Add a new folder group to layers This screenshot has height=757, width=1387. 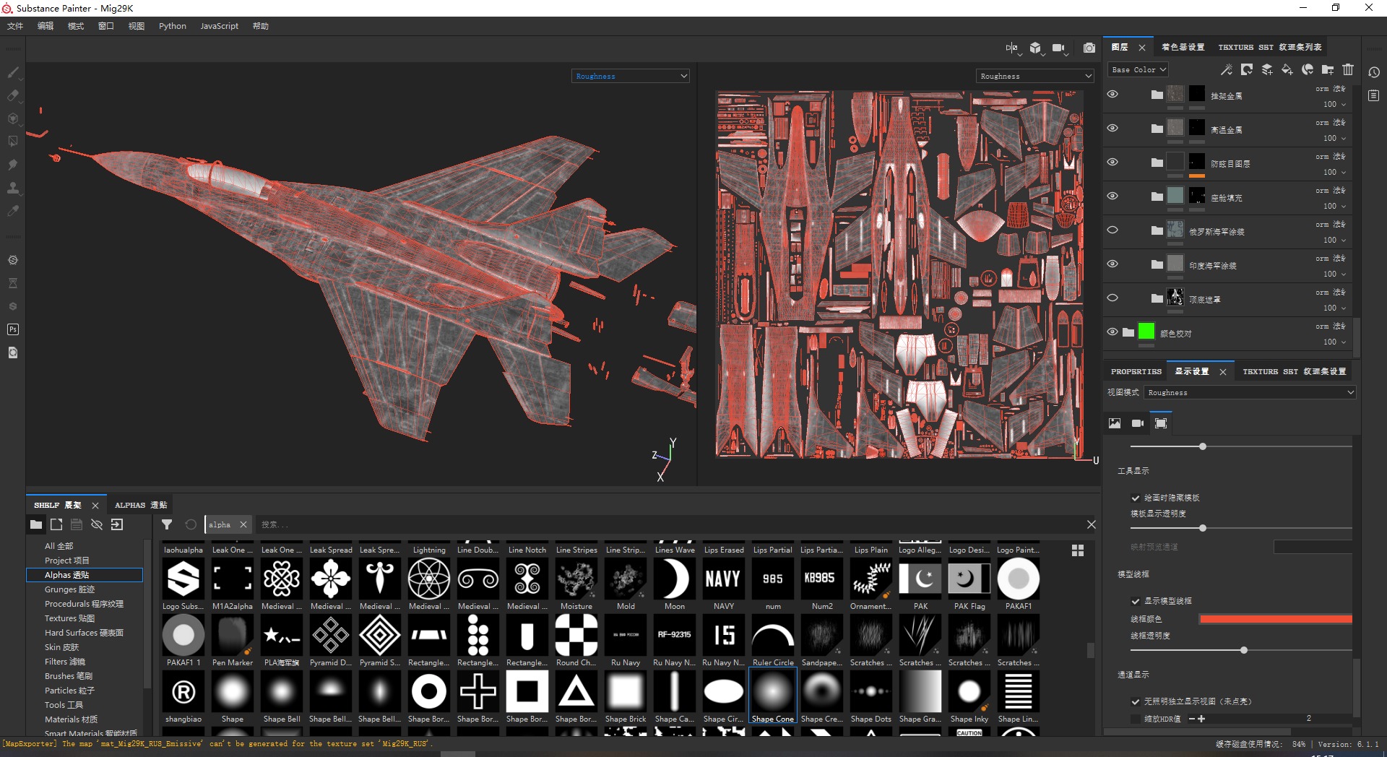pyautogui.click(x=1328, y=69)
